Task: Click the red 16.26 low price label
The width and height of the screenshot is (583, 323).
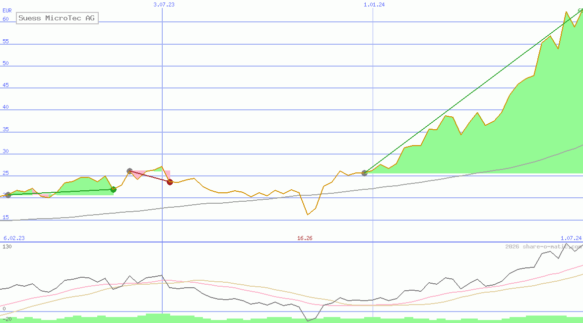Action: [305, 238]
